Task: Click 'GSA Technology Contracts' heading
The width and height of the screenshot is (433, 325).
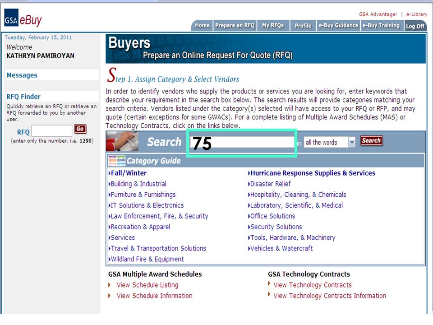Action: 309,274
